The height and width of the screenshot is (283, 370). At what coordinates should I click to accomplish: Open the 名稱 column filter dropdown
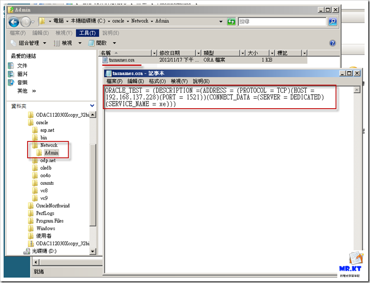[154, 53]
